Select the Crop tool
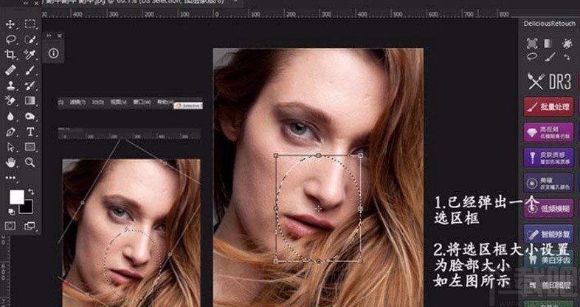The height and width of the screenshot is (307, 580). click(x=10, y=55)
